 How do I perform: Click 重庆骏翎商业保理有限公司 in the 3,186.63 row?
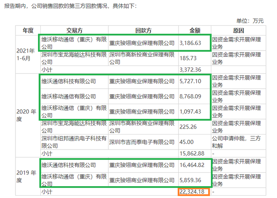(142, 43)
